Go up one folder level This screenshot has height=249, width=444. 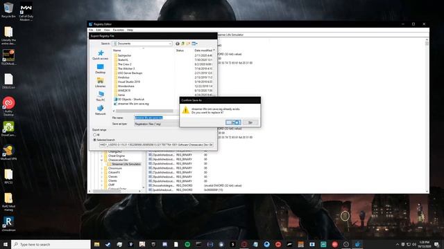[x=182, y=44]
